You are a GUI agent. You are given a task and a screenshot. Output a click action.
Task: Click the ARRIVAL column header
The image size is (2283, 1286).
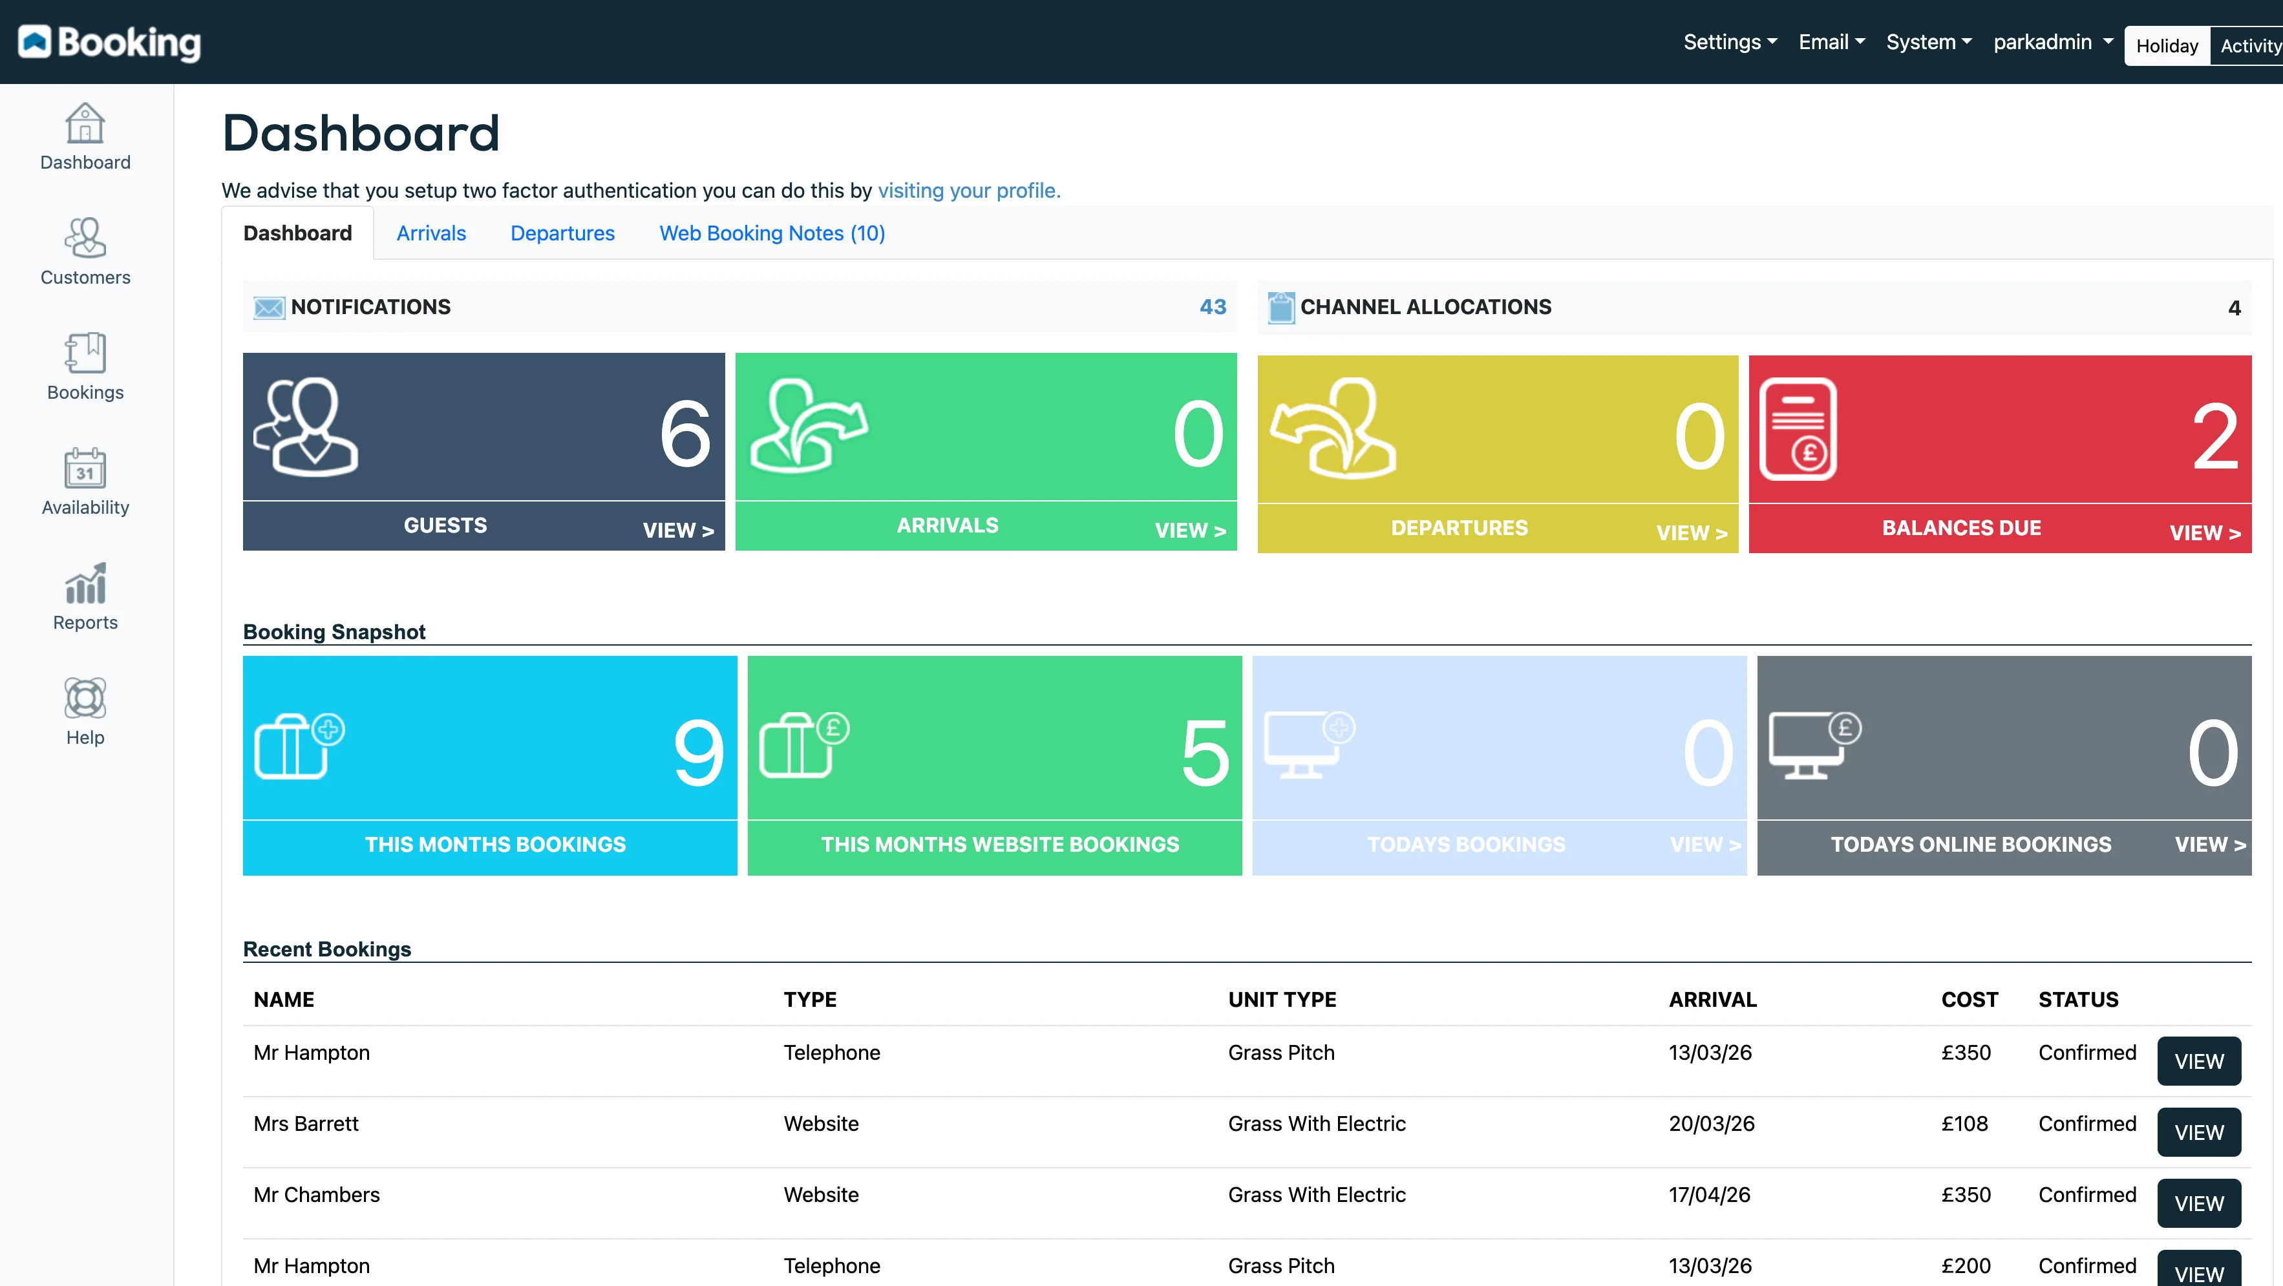[x=1712, y=1000]
